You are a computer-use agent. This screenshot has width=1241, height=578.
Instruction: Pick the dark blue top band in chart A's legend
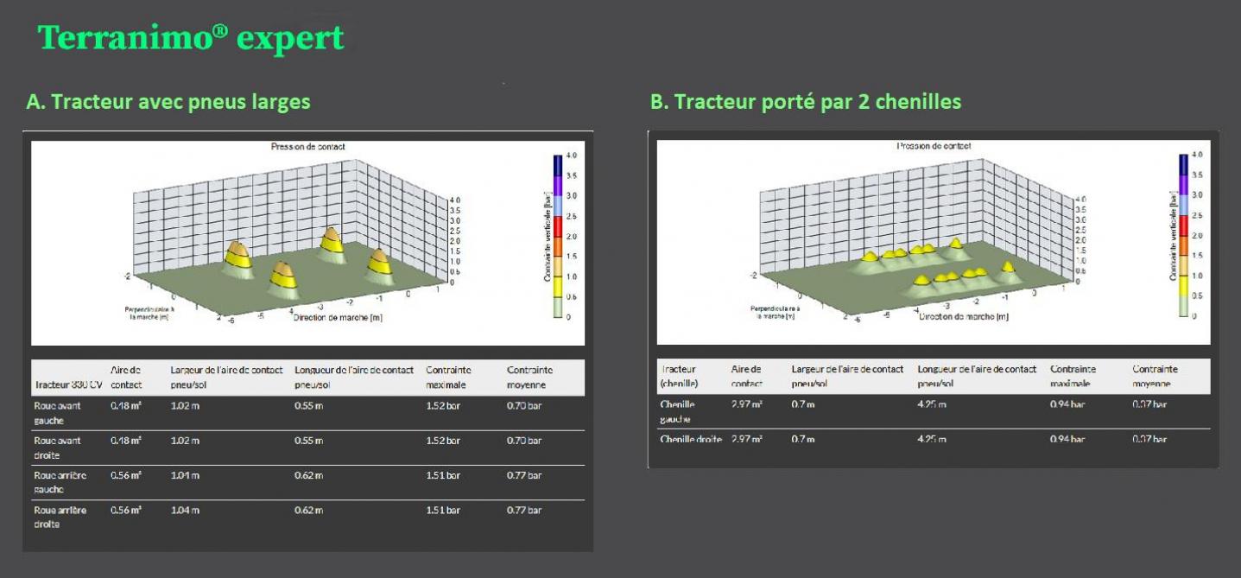pyautogui.click(x=558, y=165)
